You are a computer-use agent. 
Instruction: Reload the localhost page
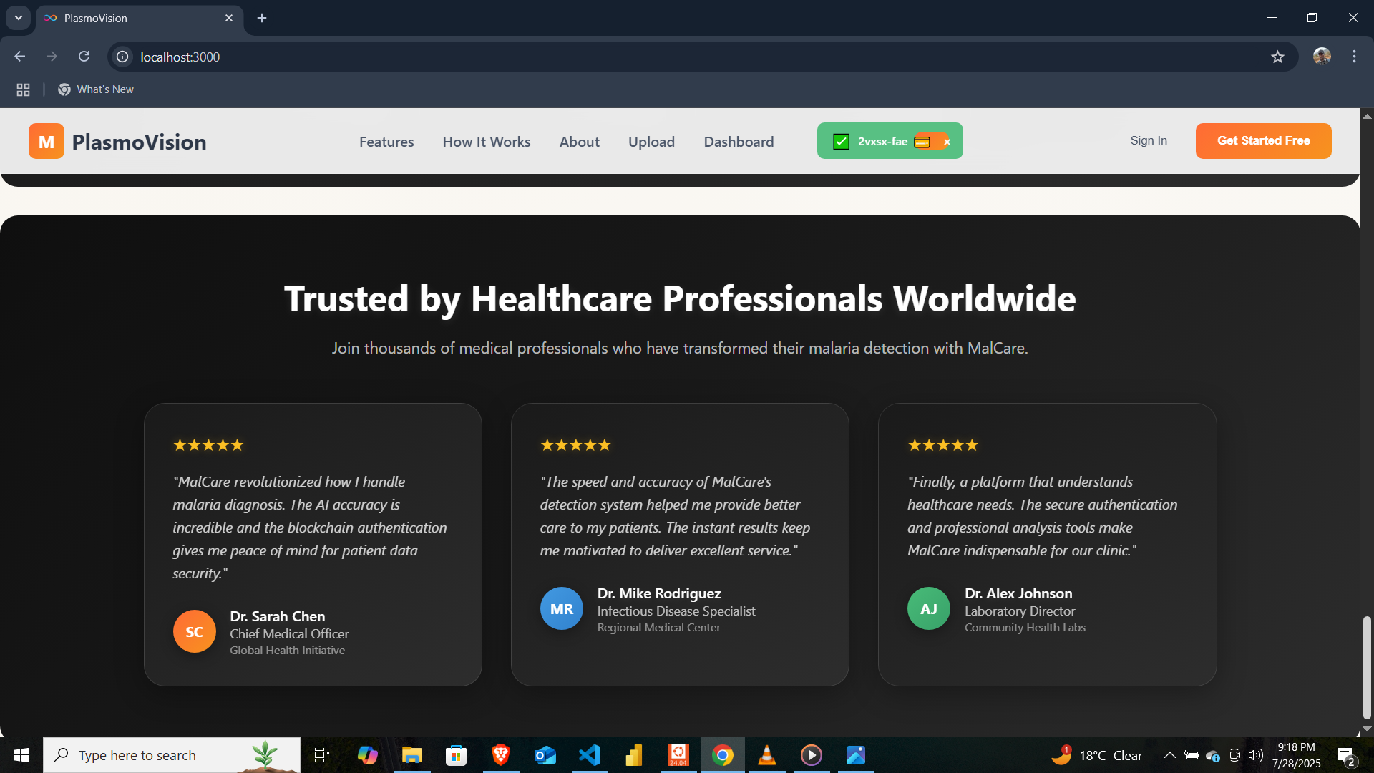(84, 57)
